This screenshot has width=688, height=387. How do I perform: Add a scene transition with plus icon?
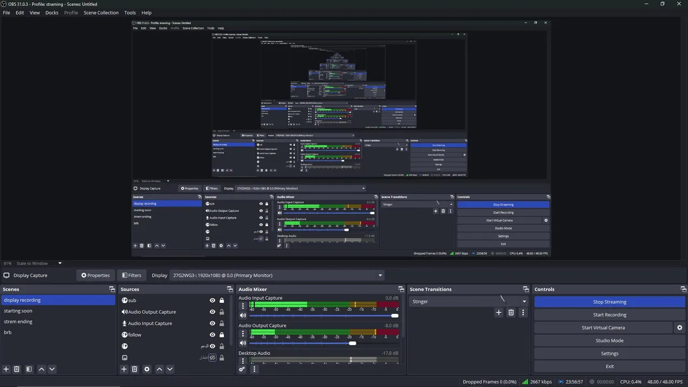point(499,312)
